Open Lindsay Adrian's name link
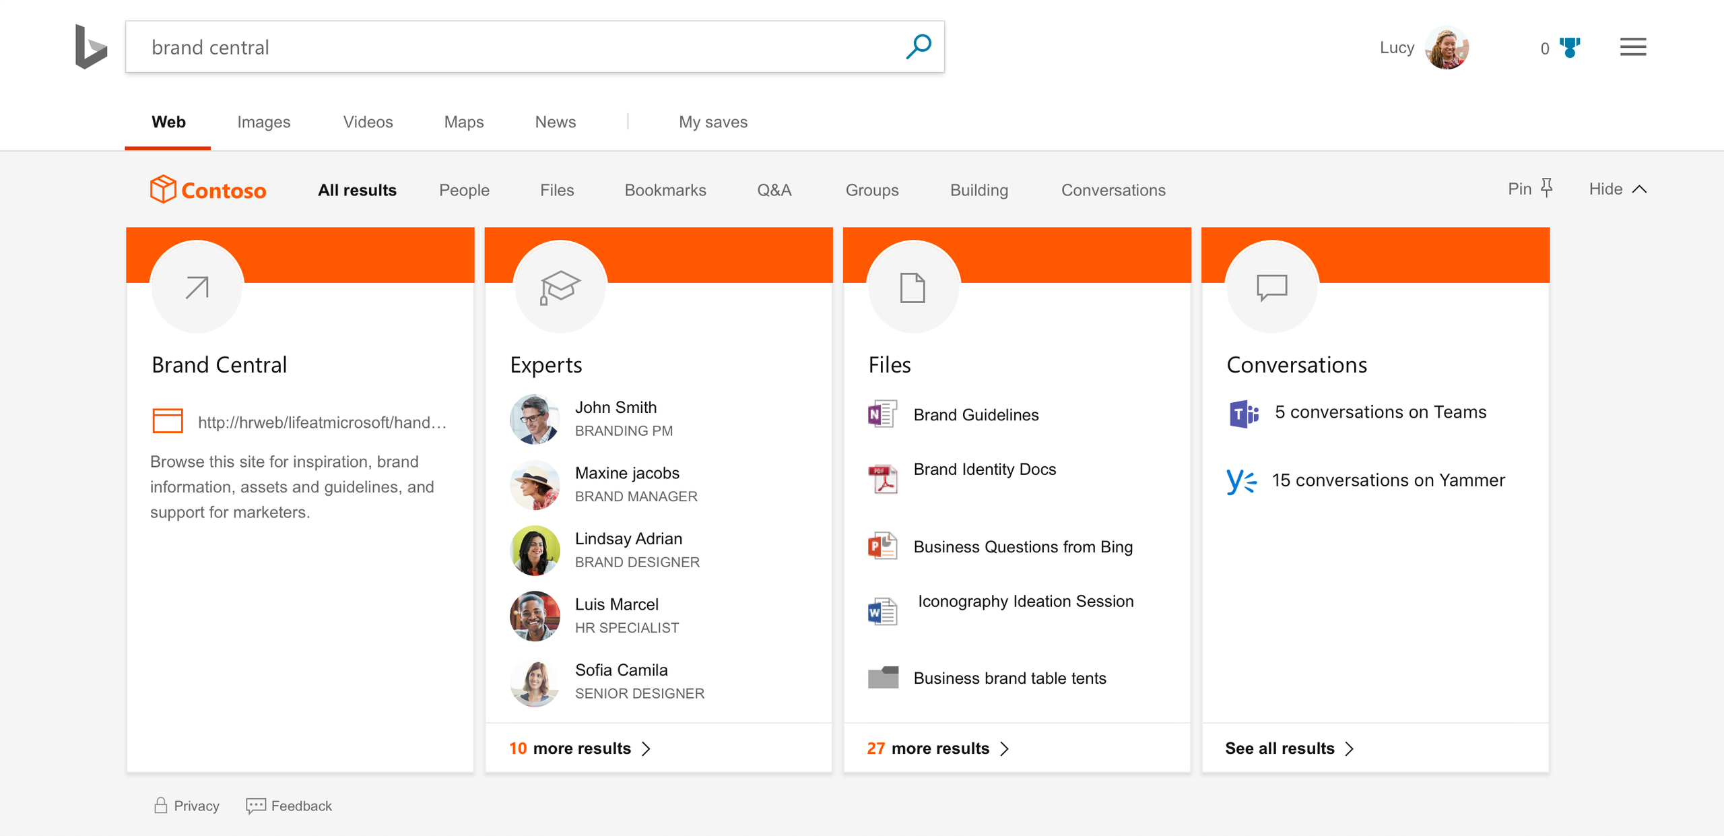The width and height of the screenshot is (1724, 836). (x=628, y=538)
